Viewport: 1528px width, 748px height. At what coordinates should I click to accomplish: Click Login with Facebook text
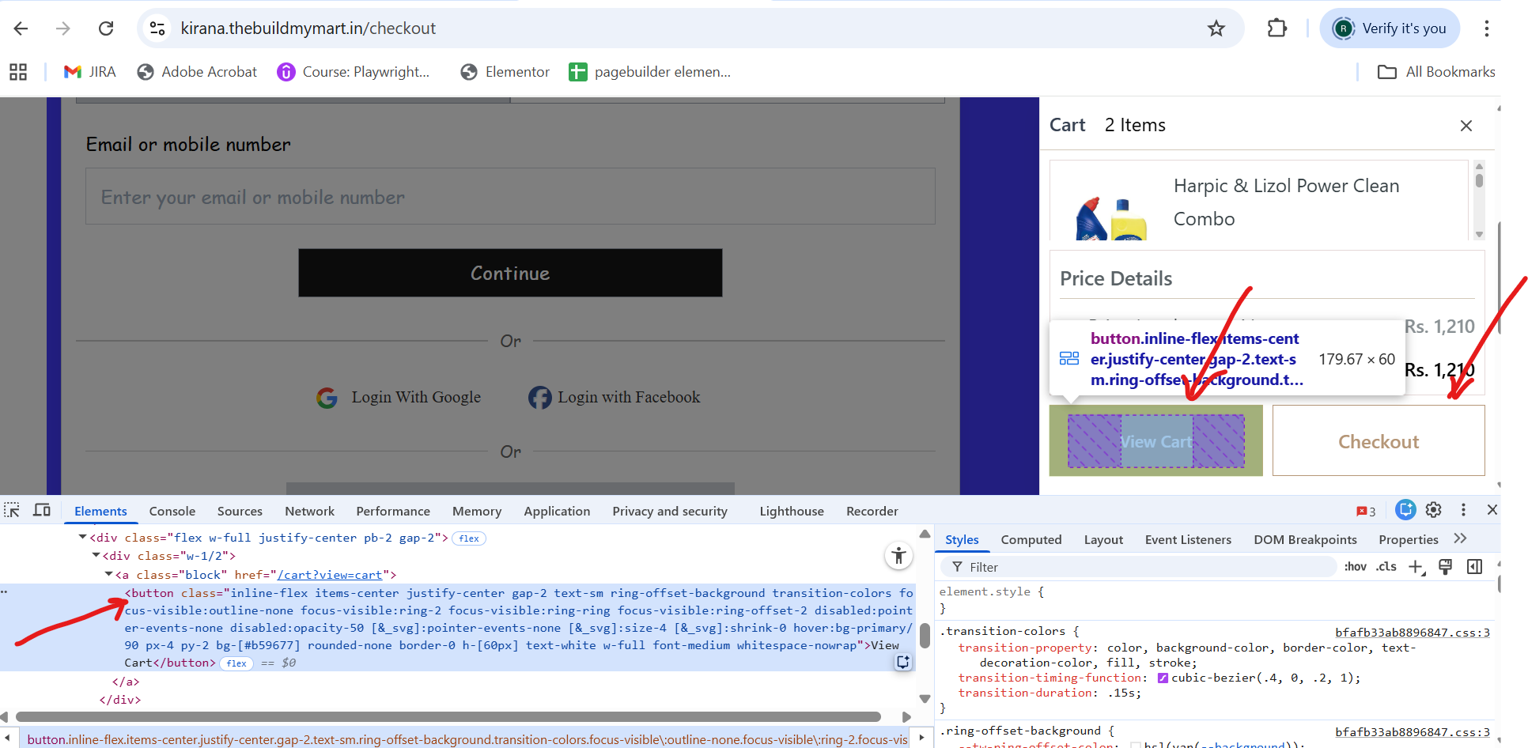(629, 398)
